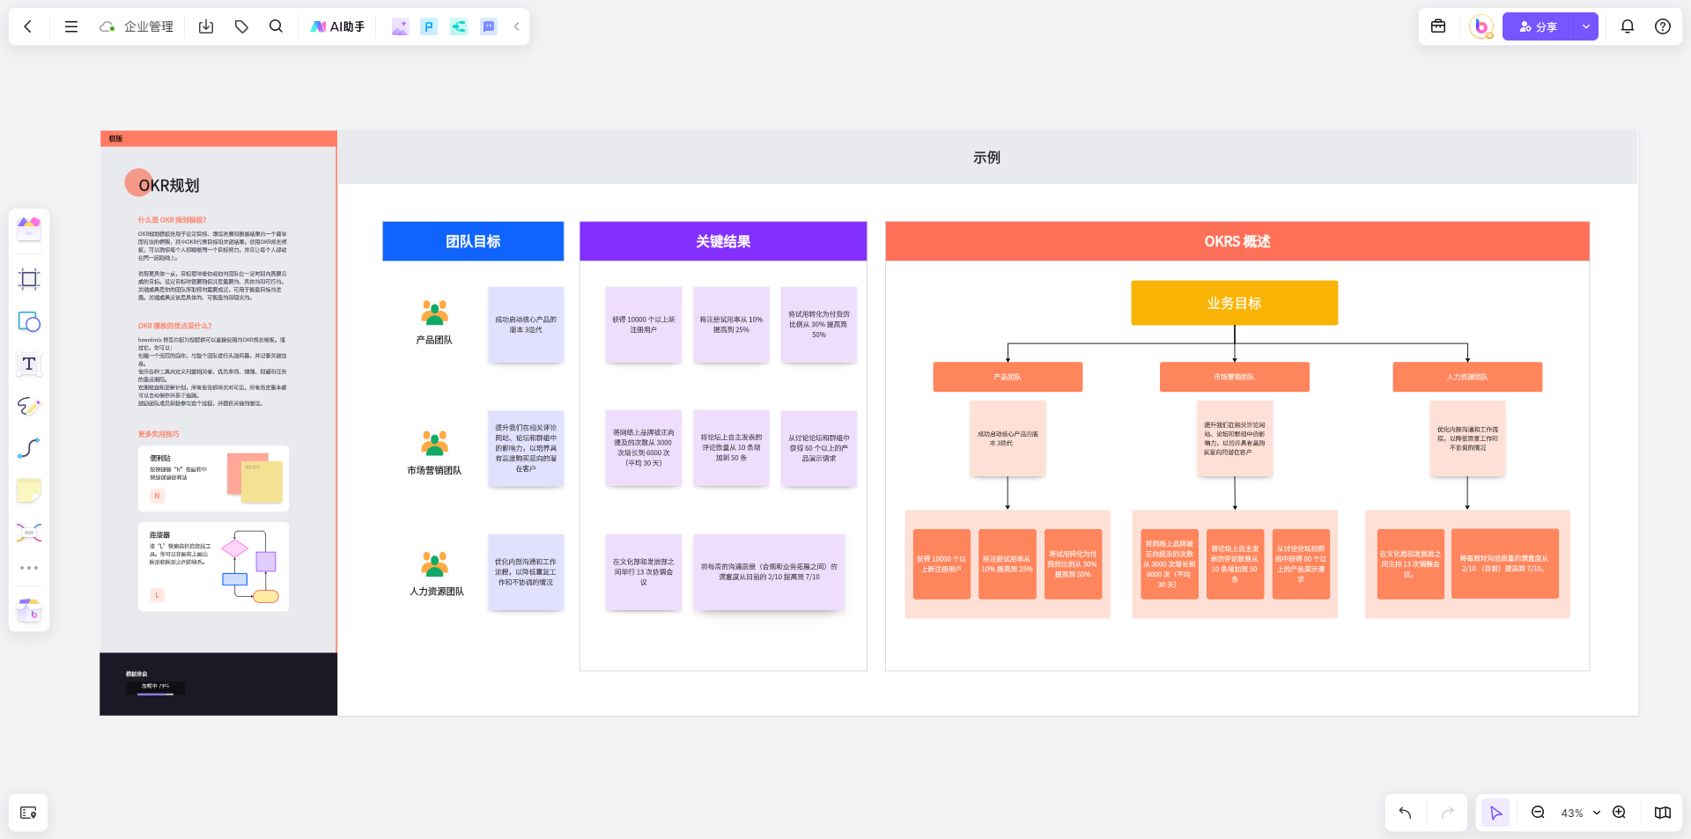
Task: Open the toolbox briefcase icon
Action: click(1438, 26)
